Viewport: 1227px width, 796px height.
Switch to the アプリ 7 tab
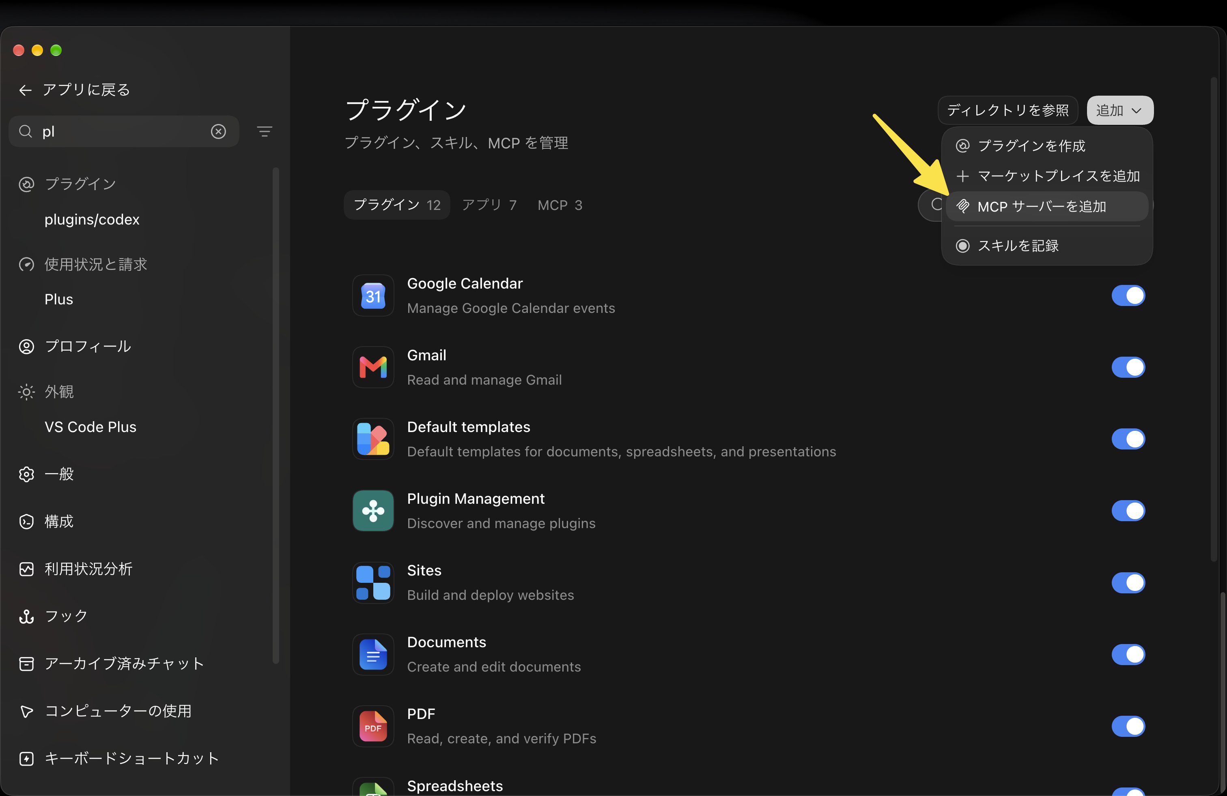(x=489, y=205)
